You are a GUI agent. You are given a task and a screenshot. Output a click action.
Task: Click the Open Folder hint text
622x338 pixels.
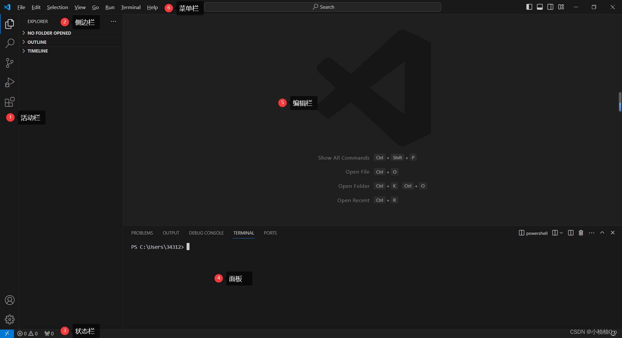354,186
